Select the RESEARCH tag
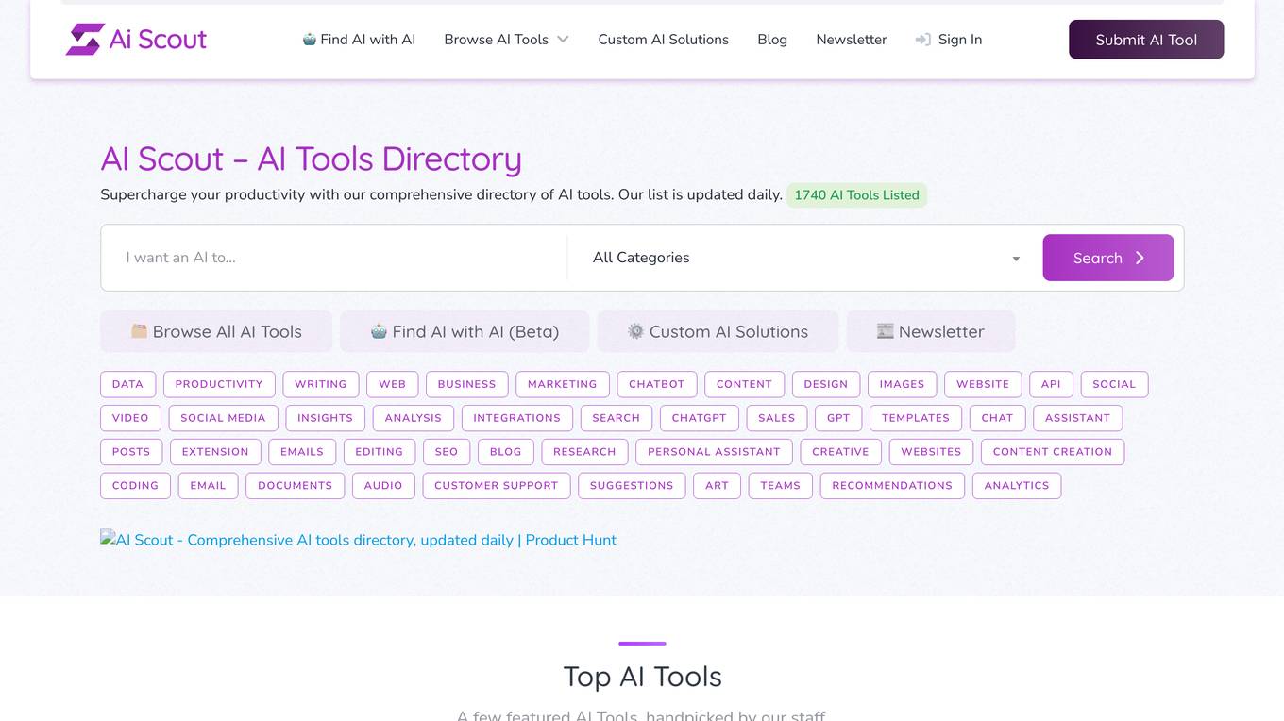1284x721 pixels. coord(584,452)
